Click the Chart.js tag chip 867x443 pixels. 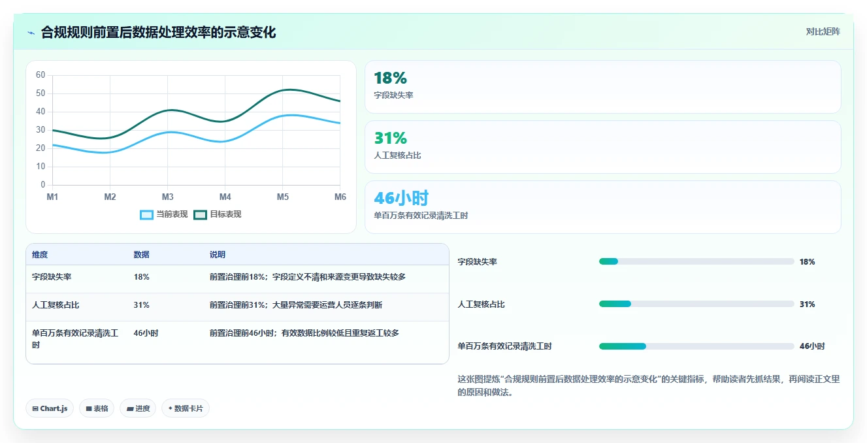[50, 408]
